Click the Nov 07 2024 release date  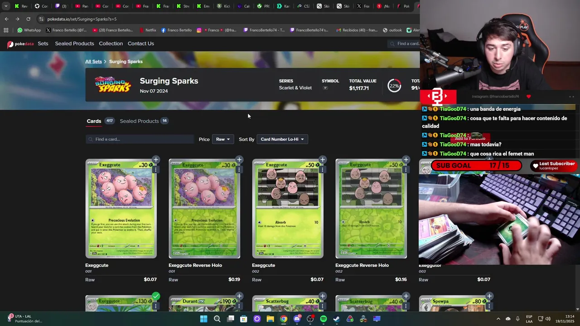click(154, 91)
